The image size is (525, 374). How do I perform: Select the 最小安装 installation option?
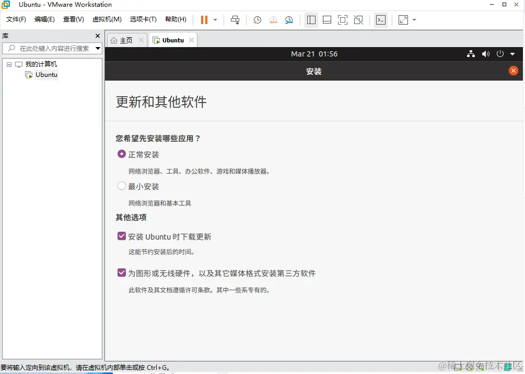[121, 186]
